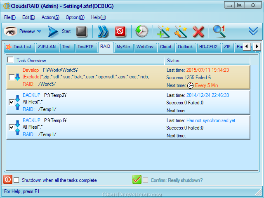This screenshot has height=198, width=264.
Task: Click the download arrow on Develop task
Action: [17, 77]
